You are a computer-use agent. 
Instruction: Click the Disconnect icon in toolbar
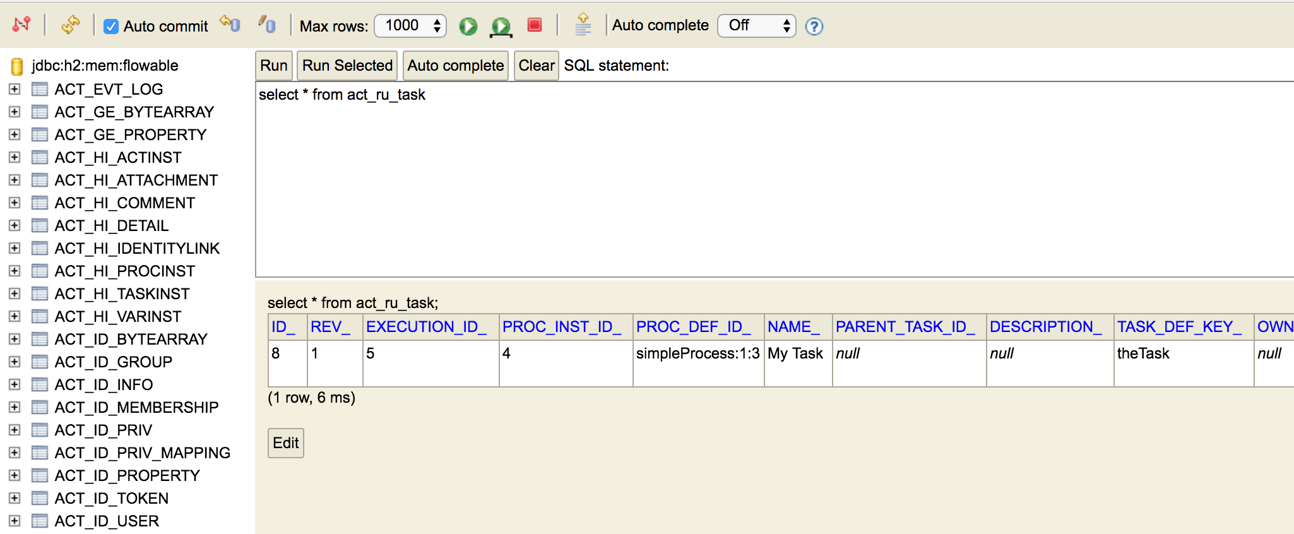21,25
